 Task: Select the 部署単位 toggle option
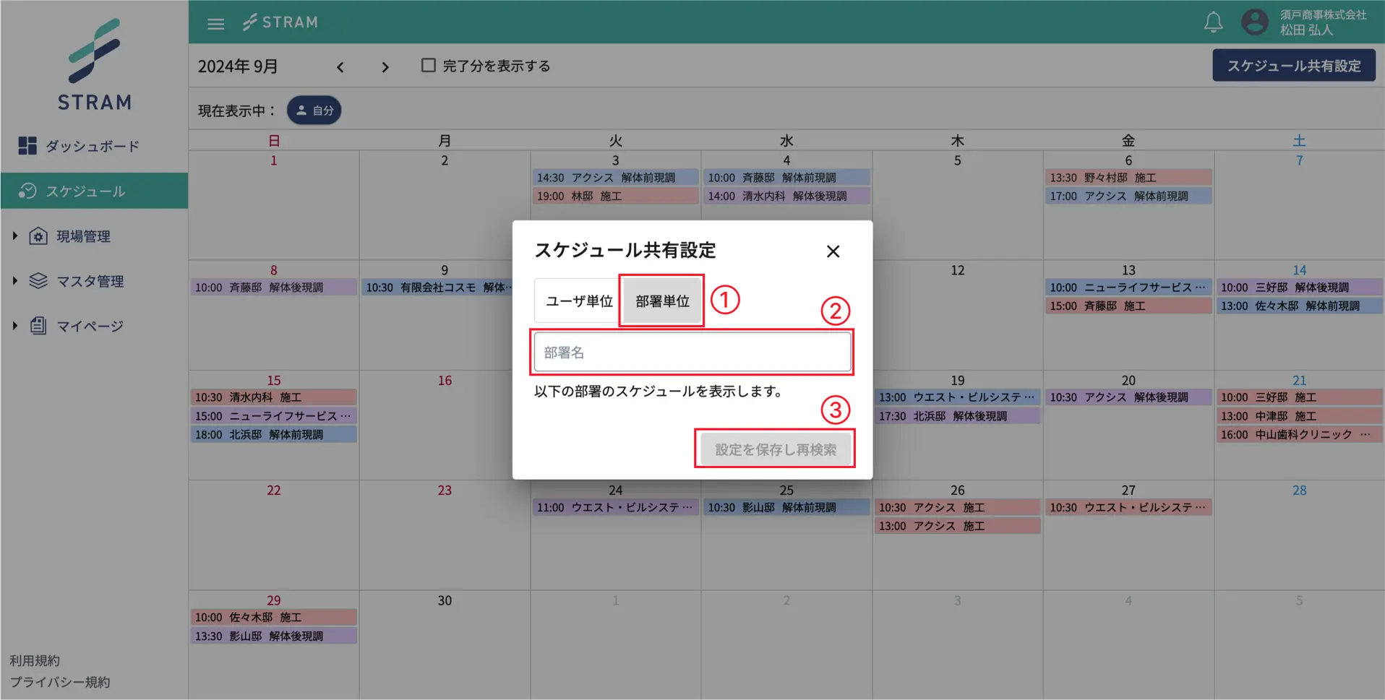(661, 301)
